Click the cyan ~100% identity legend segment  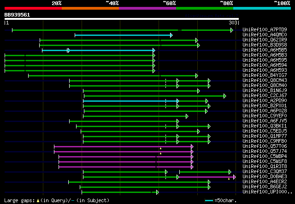coord(262,8)
